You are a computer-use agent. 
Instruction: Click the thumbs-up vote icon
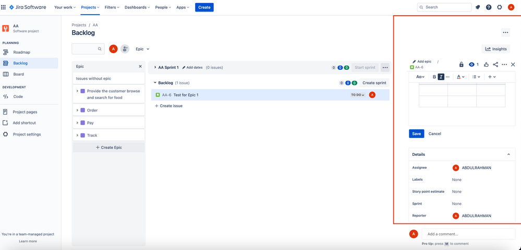tap(486, 65)
